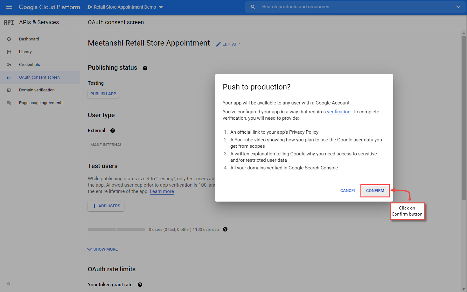Click the ADD USERS button

(106, 206)
